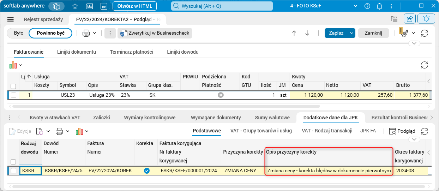Image resolution: width=439 pixels, height=191 pixels.
Task: Open the settings gears with warning icon
Action: [x=404, y=32]
